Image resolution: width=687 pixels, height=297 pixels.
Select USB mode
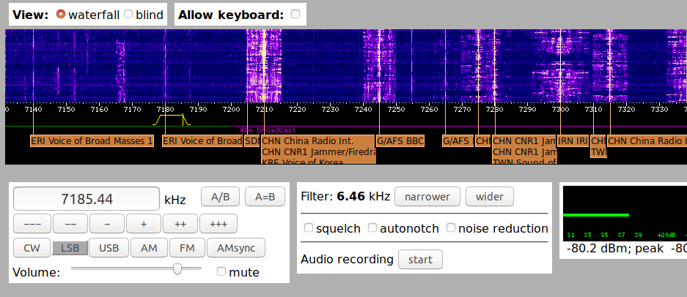pos(109,247)
